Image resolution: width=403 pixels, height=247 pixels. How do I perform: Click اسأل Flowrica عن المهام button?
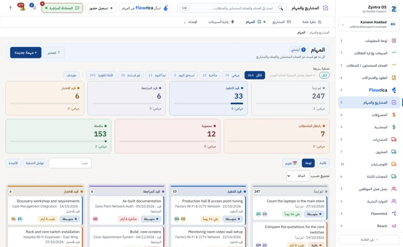tap(145, 8)
